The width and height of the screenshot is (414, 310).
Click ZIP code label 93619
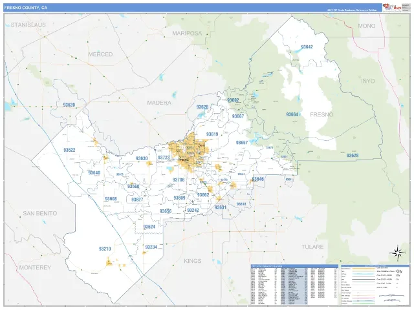(x=212, y=134)
